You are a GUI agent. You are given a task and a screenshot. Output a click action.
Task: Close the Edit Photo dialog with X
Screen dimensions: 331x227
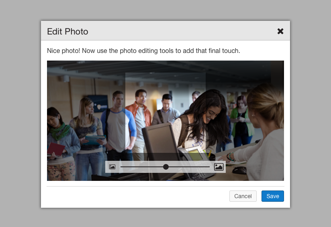click(x=280, y=31)
